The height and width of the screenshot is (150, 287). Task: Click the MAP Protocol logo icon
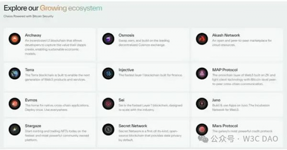[x=202, y=73]
